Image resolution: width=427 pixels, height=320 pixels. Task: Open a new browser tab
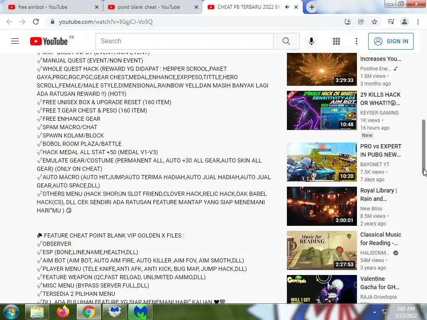click(312, 7)
